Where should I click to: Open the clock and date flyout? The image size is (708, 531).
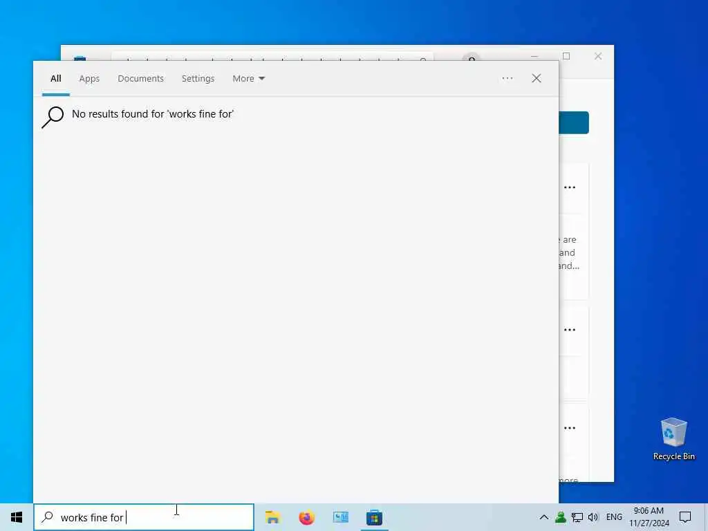649,517
